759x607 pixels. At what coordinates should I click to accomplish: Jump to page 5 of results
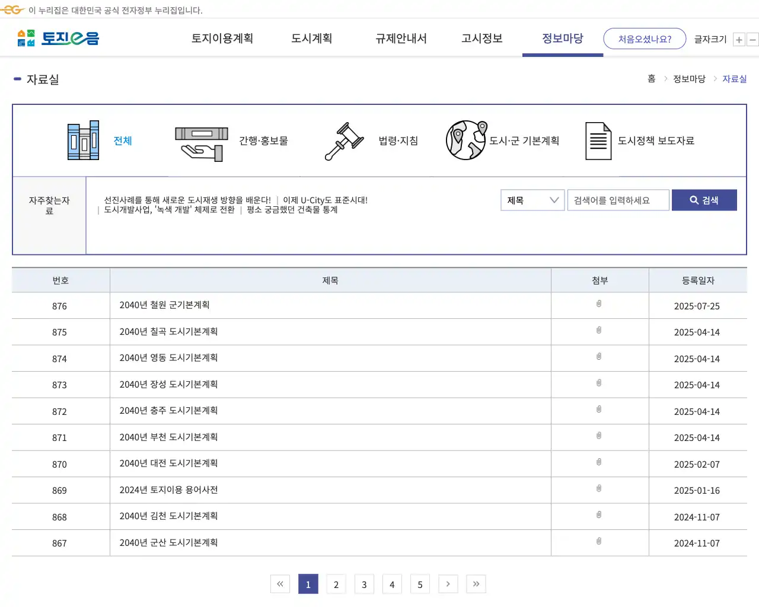420,584
